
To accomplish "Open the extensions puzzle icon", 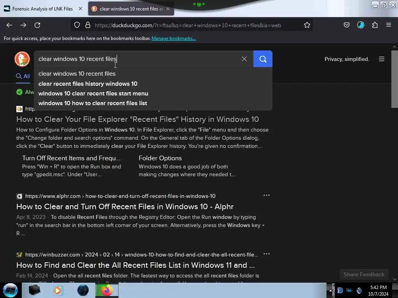I will pyautogui.click(x=375, y=25).
